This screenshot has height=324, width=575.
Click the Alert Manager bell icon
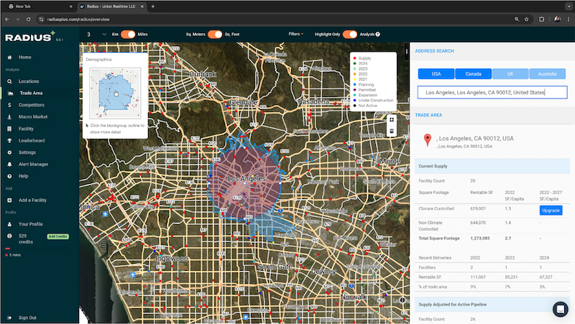click(x=9, y=165)
